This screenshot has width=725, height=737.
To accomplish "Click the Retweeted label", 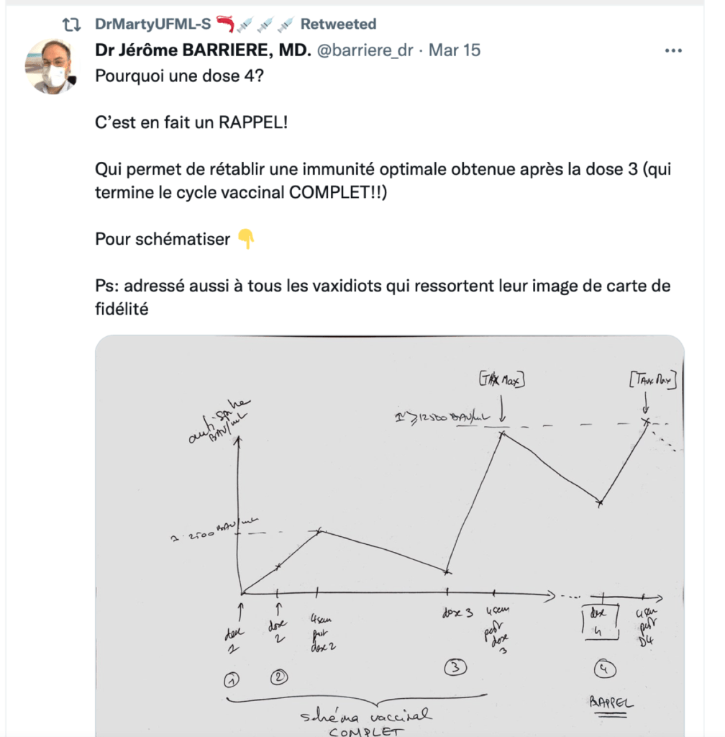I will pos(338,24).
